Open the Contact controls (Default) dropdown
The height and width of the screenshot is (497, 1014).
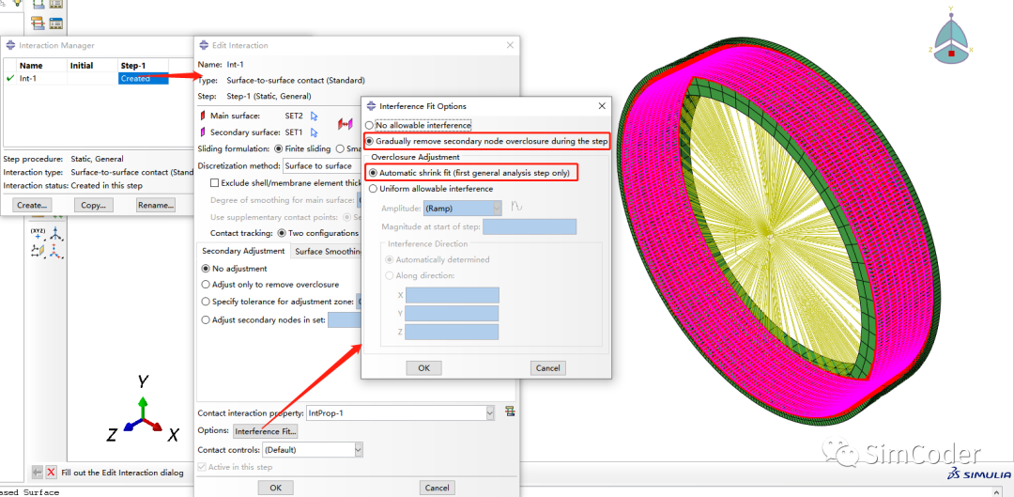click(313, 450)
